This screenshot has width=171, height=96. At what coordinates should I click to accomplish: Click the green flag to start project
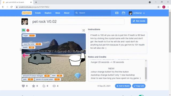pos(24,30)
